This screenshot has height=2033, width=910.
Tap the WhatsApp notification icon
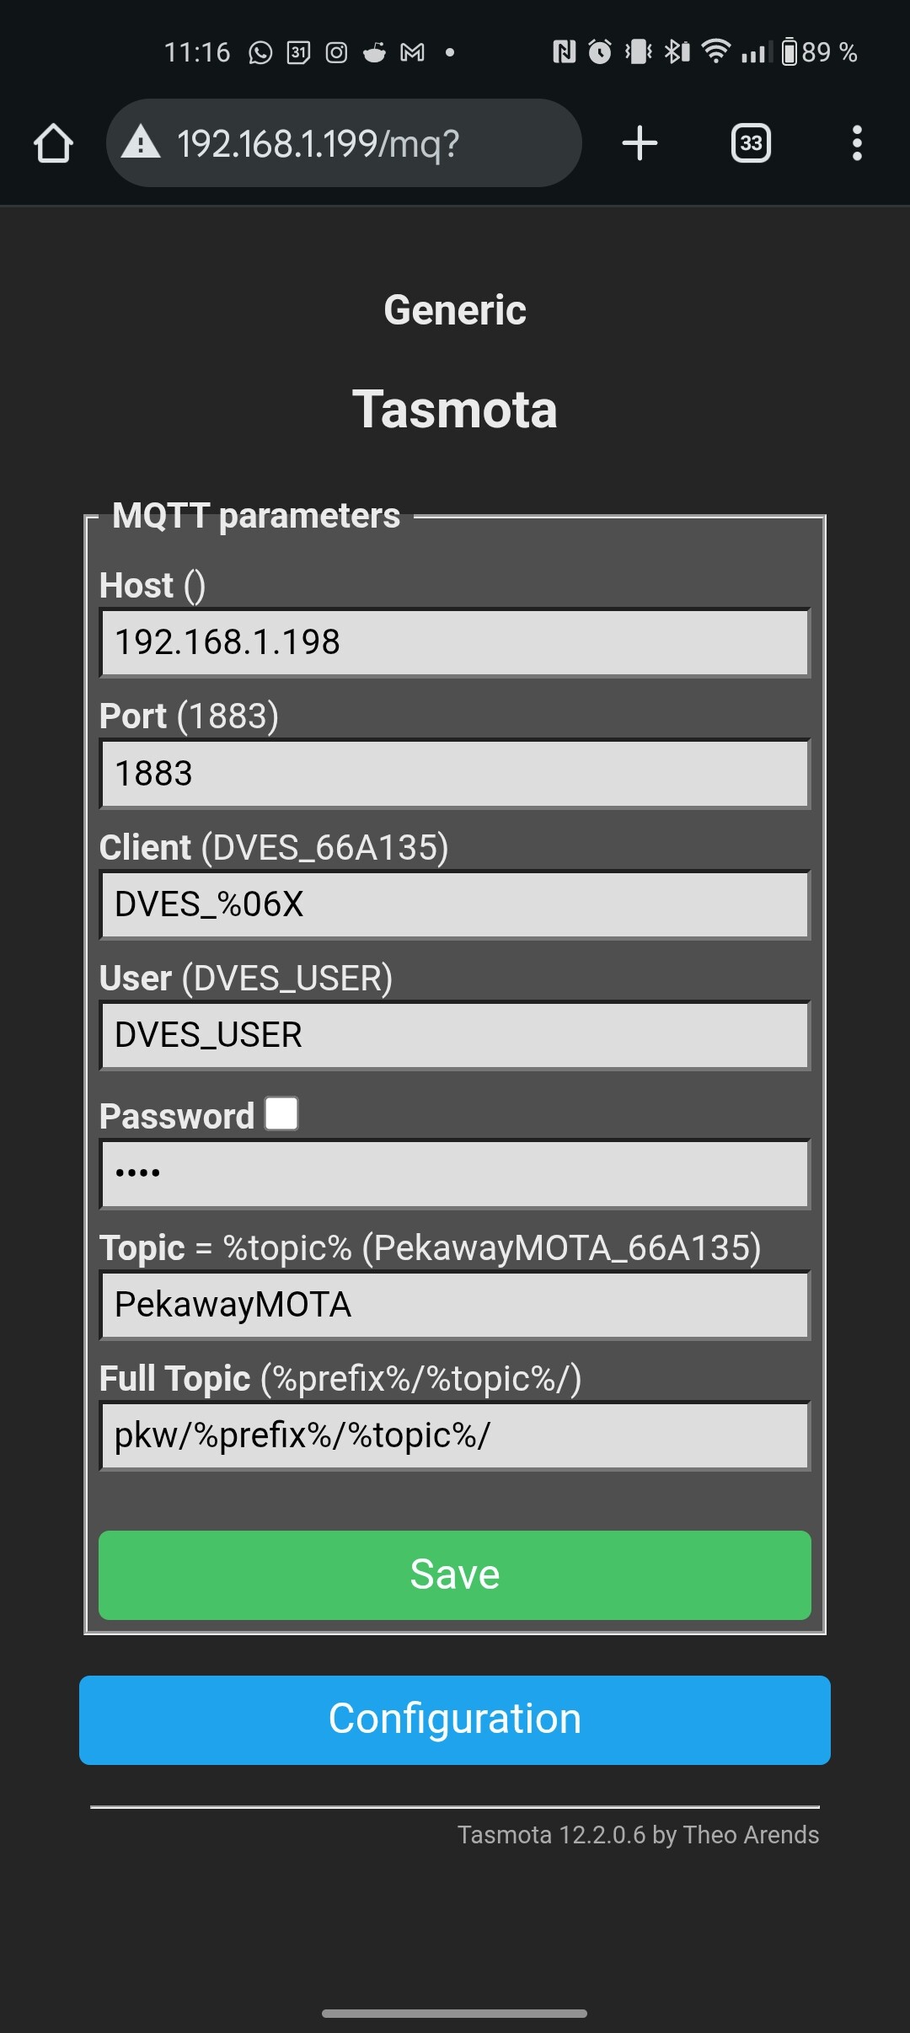click(x=260, y=53)
